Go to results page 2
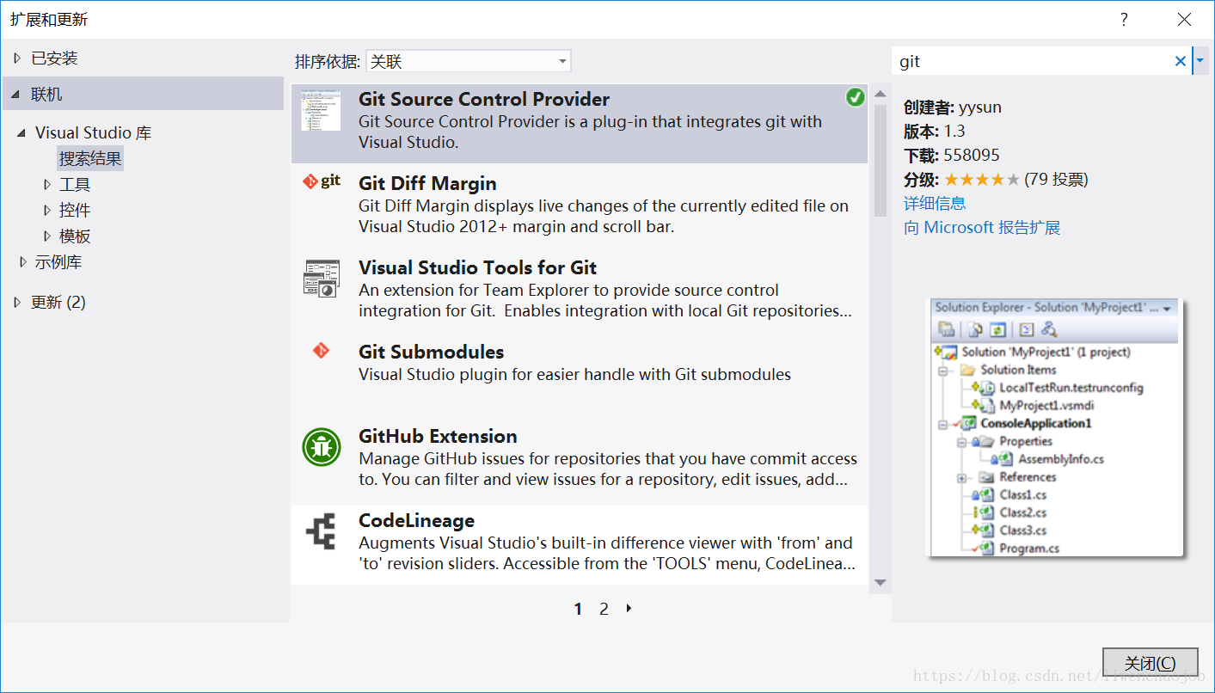1215x693 pixels. (604, 609)
